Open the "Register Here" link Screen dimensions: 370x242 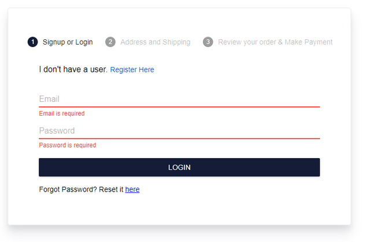[x=132, y=70]
